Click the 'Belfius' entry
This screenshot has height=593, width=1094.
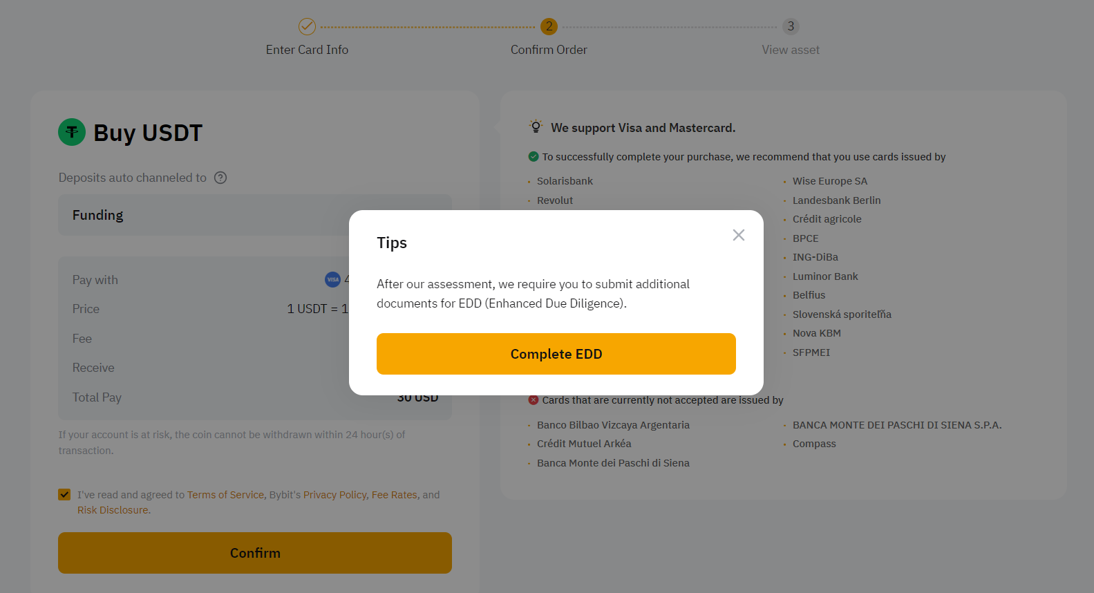click(809, 295)
